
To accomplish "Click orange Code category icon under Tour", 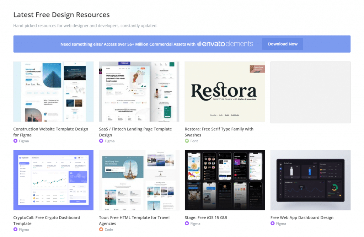I will (x=101, y=229).
